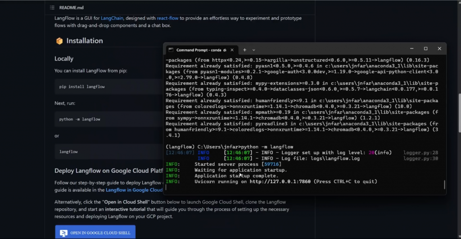Close the terminal window
This screenshot has height=239, width=461.
click(439, 49)
